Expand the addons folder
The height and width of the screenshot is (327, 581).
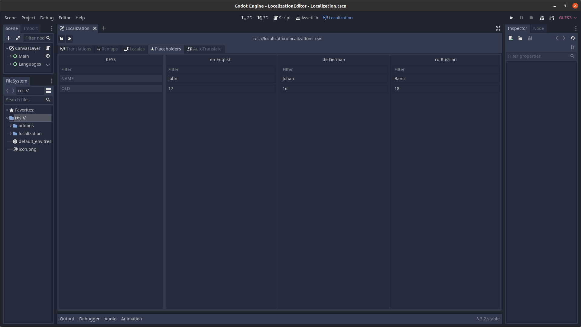pos(11,126)
